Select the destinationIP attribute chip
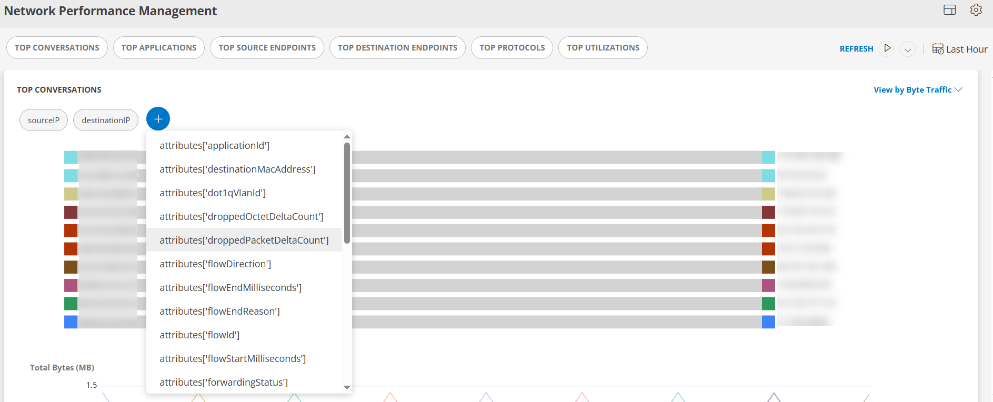This screenshot has height=402, width=993. (106, 120)
